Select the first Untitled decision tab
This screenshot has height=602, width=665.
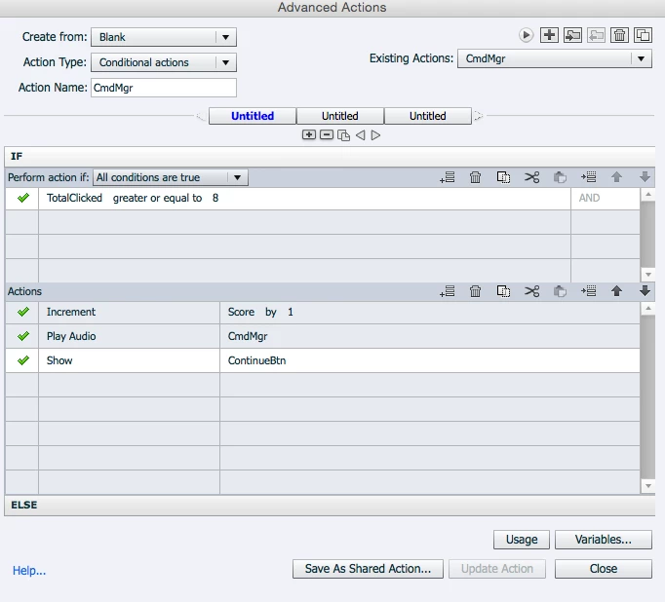point(253,116)
